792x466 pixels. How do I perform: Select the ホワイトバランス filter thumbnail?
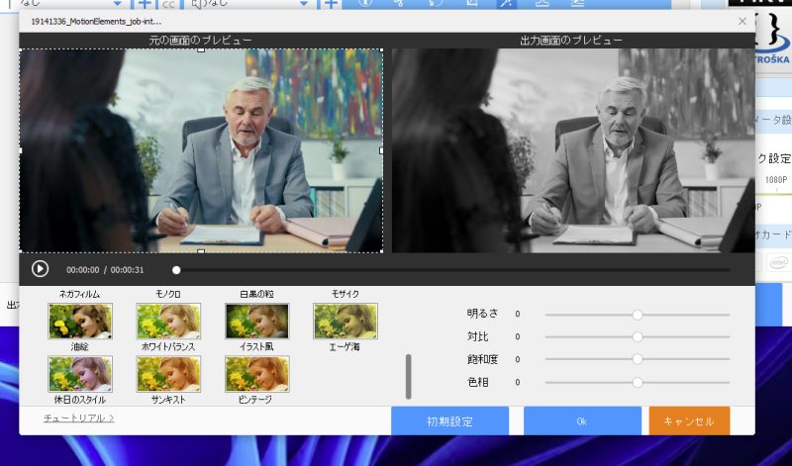click(x=168, y=321)
